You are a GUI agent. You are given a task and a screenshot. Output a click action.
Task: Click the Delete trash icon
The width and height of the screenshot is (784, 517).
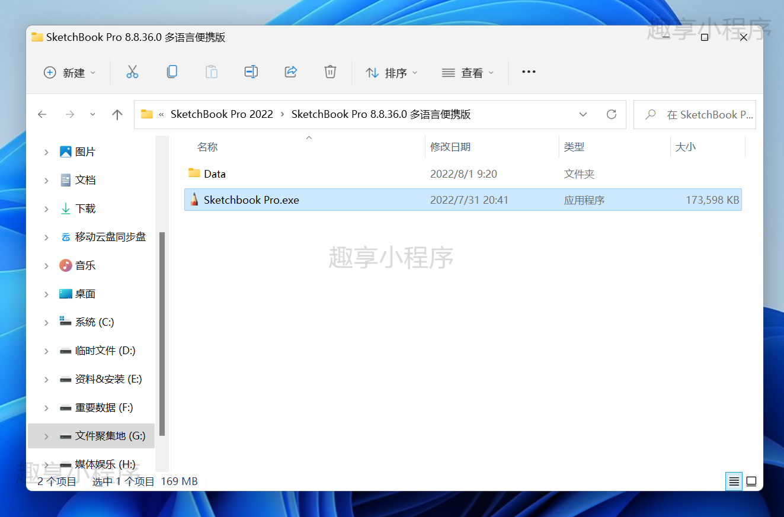pos(330,72)
